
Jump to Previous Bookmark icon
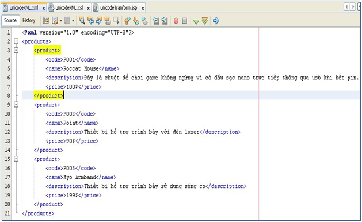coord(127,21)
